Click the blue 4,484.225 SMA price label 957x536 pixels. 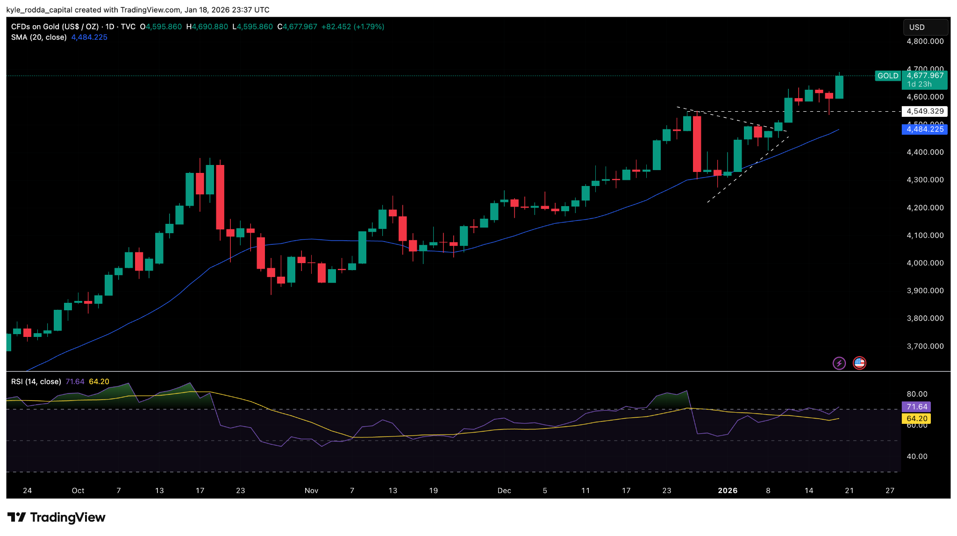[925, 129]
